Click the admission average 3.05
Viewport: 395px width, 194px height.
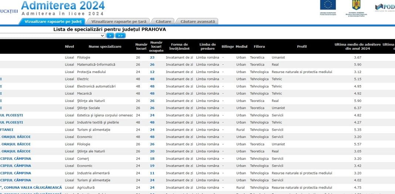click(x=358, y=151)
